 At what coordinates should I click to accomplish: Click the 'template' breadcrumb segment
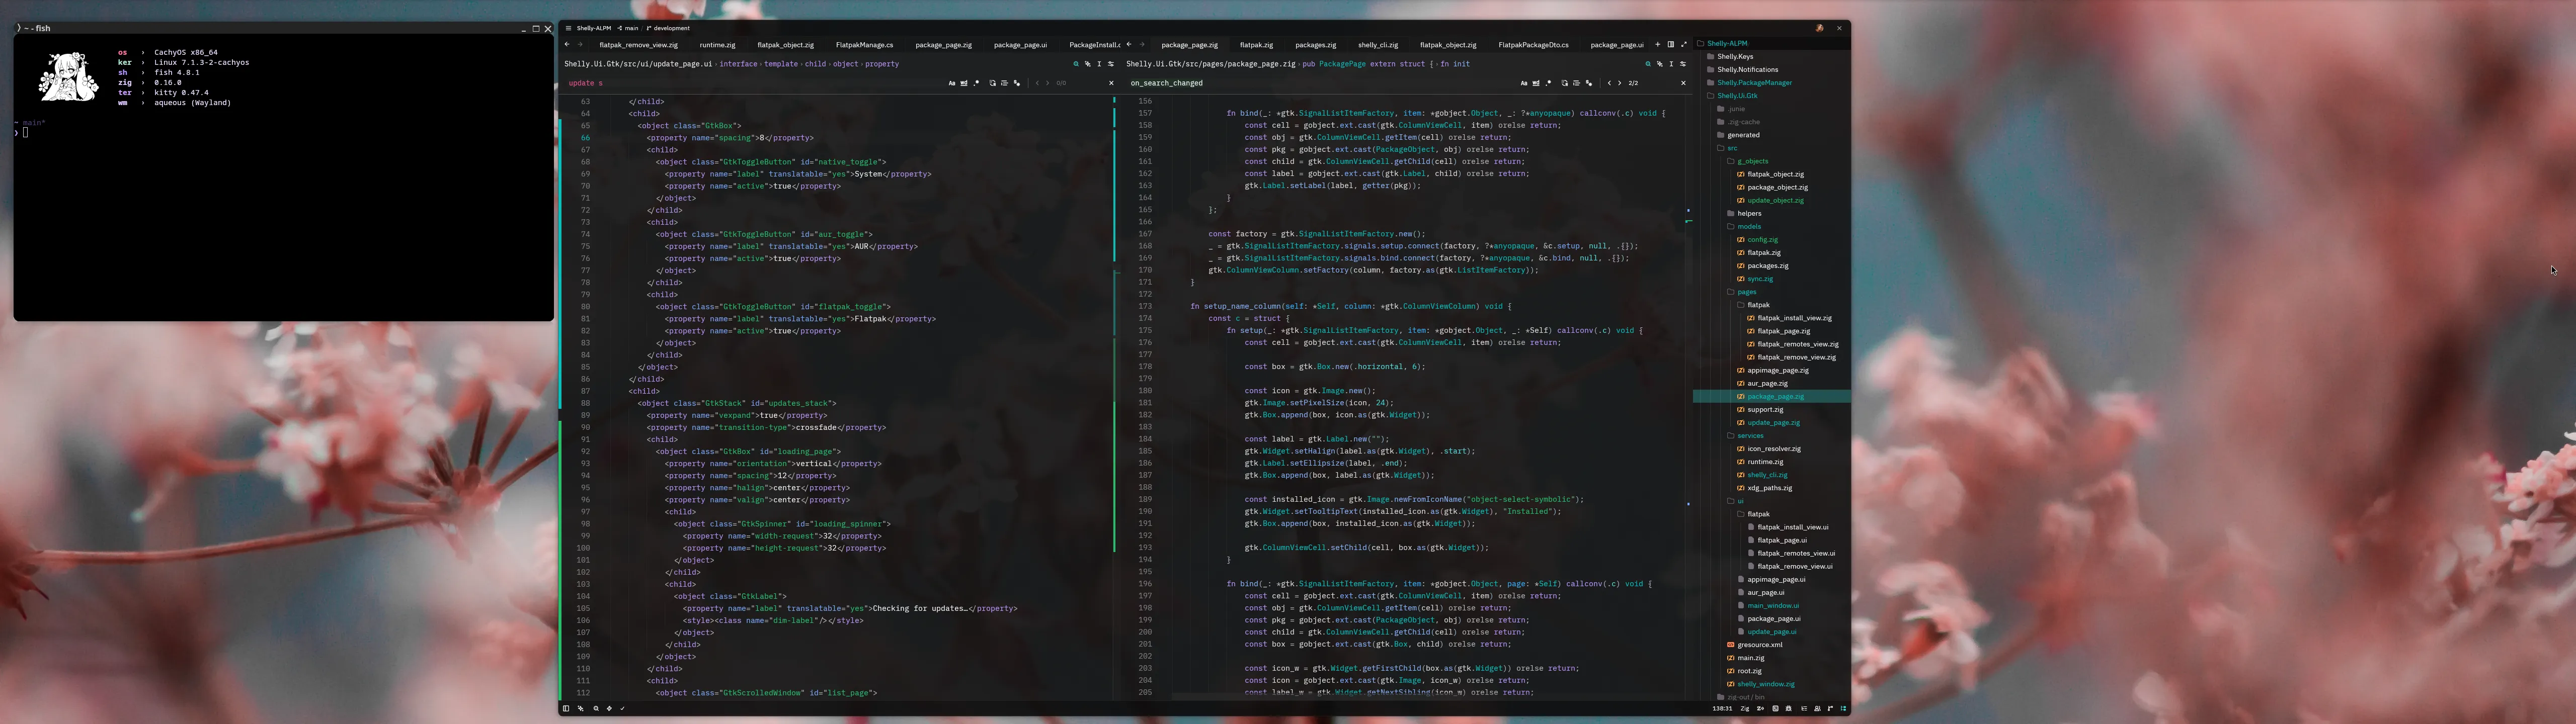[781, 64]
